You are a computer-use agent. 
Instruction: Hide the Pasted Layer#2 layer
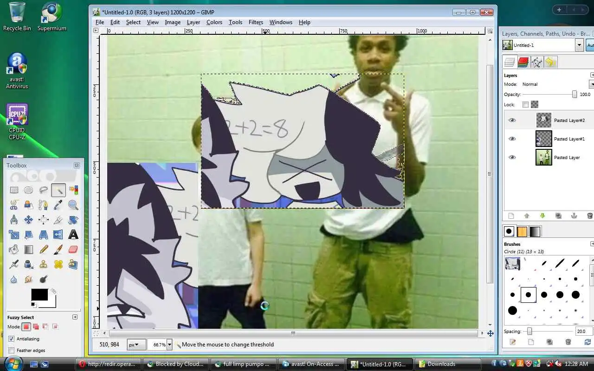(x=512, y=120)
